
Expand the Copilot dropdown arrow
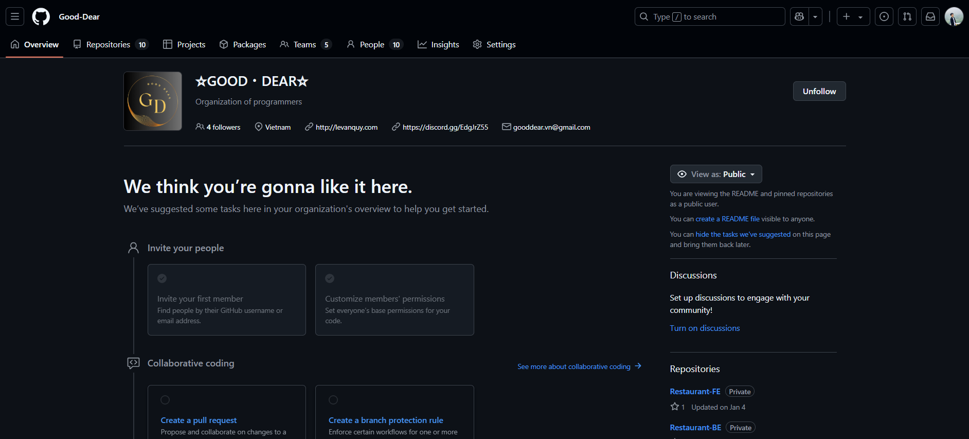815,16
